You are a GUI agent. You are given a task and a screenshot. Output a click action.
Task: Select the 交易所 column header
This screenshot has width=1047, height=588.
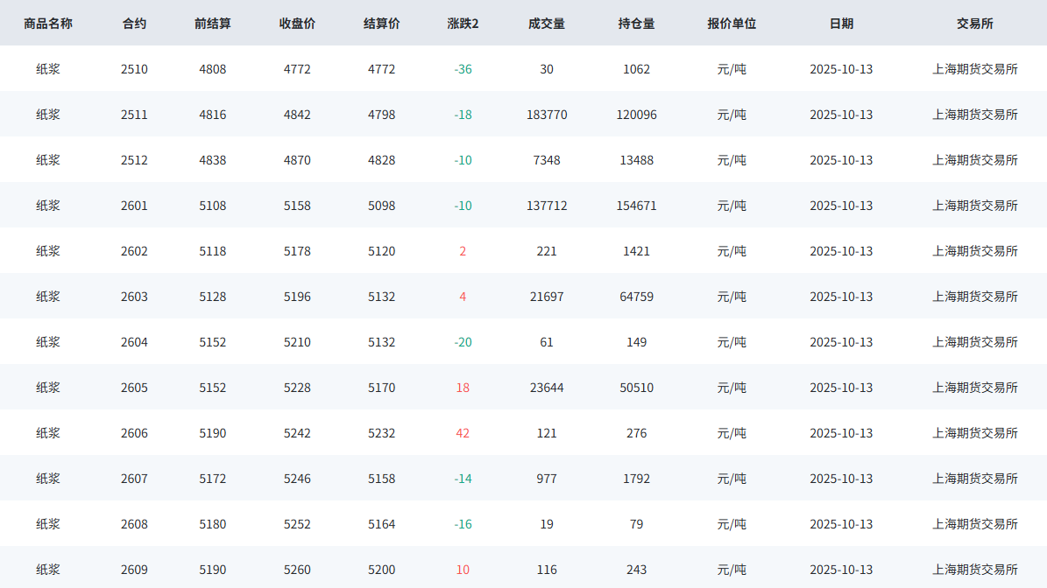(x=974, y=24)
